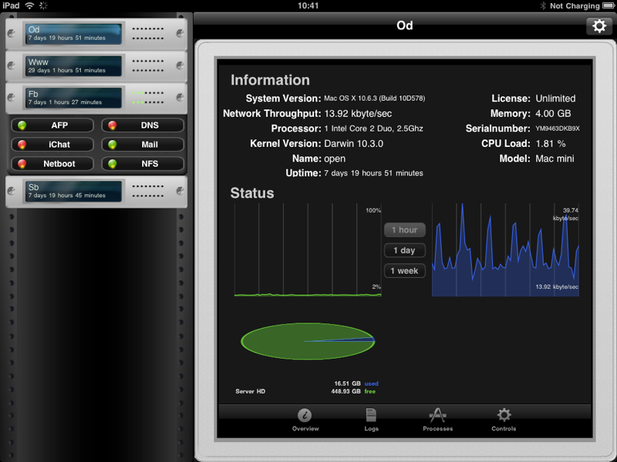The image size is (617, 462).
Task: Click the Server HD disk usage pie chart
Action: tap(308, 341)
